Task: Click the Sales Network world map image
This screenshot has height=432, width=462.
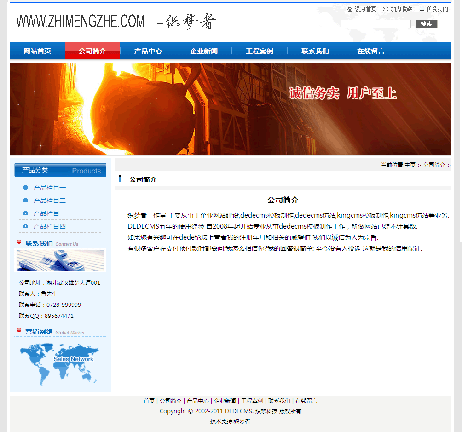Action: 60,363
